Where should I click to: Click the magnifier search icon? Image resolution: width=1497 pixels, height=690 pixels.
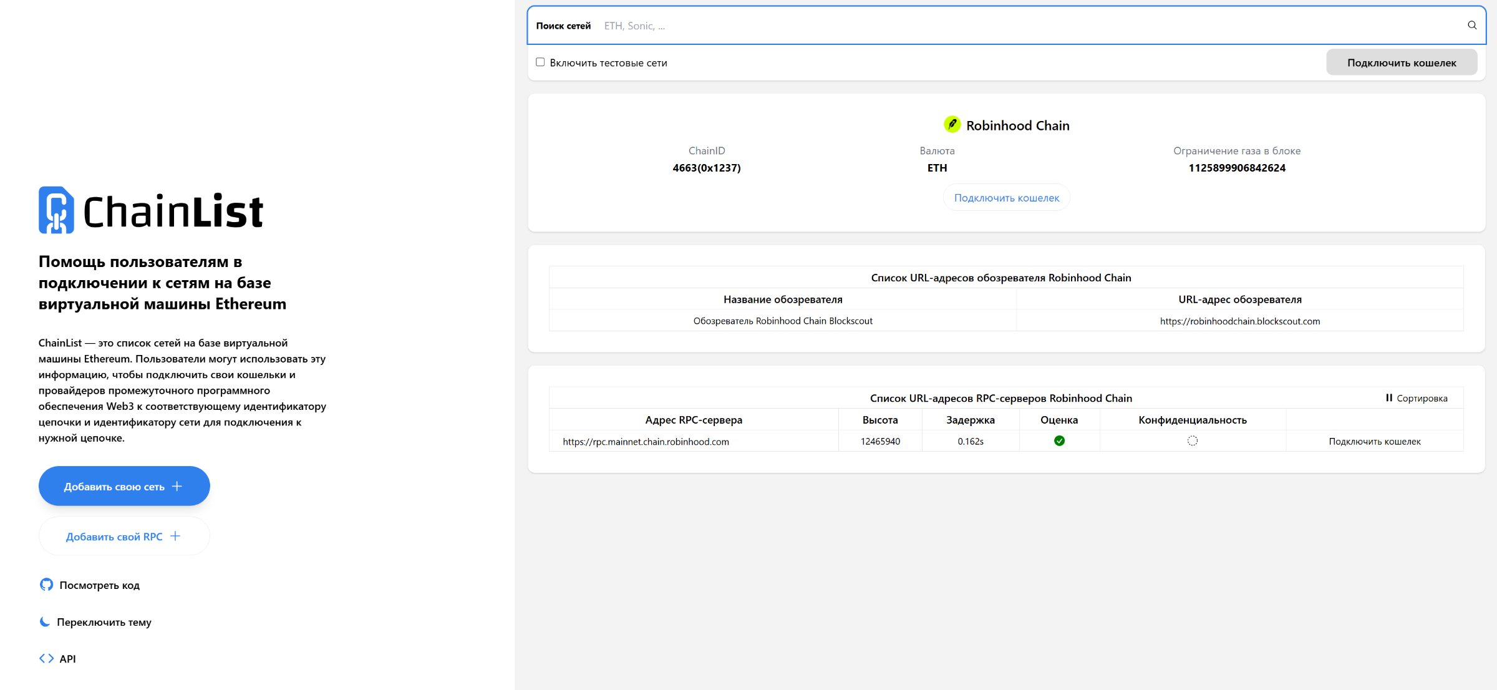point(1472,26)
